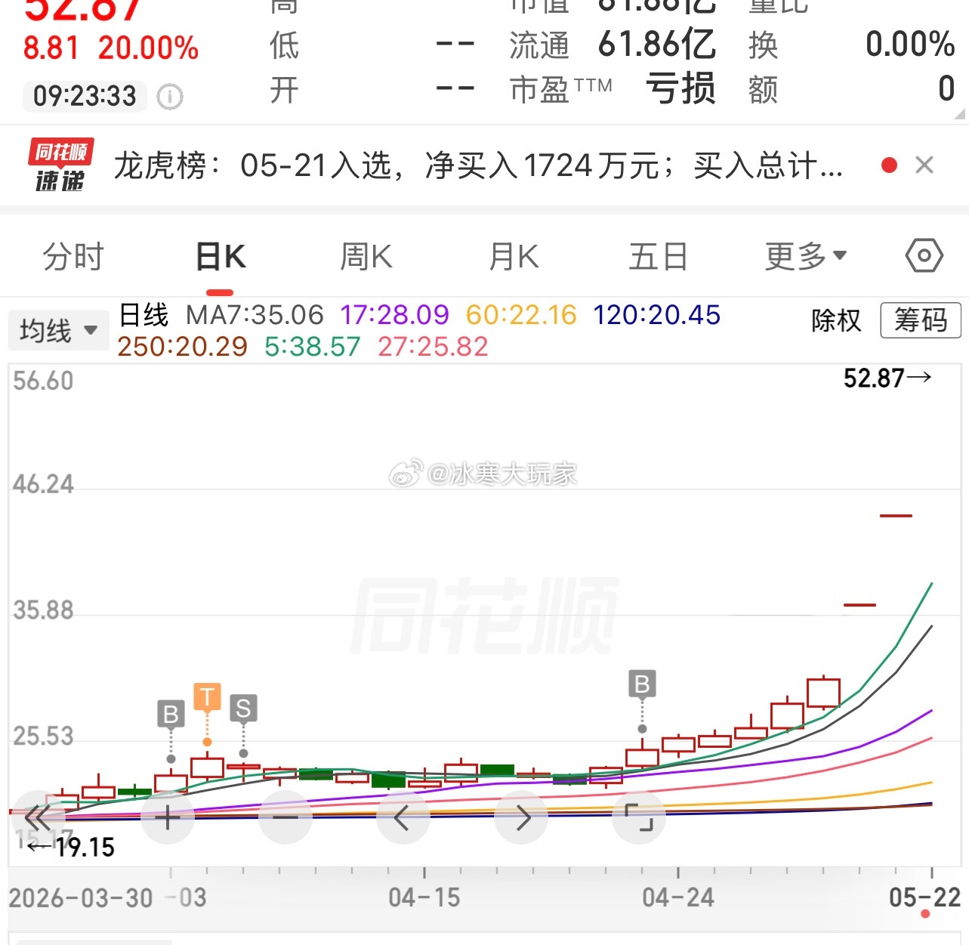This screenshot has width=969, height=945.
Task: Open the 月K tab
Action: [514, 257]
